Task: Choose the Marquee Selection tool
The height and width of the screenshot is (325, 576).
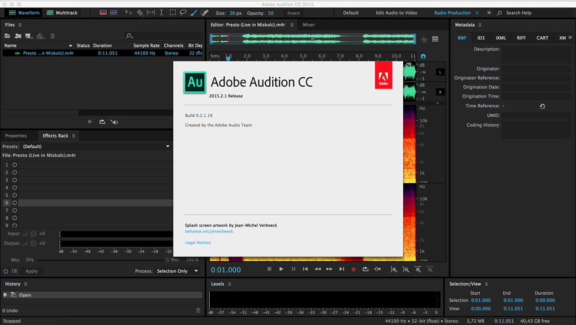Action: pos(173,13)
